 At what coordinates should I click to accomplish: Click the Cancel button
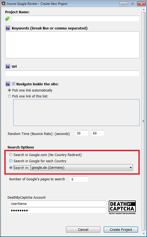(x=83, y=230)
